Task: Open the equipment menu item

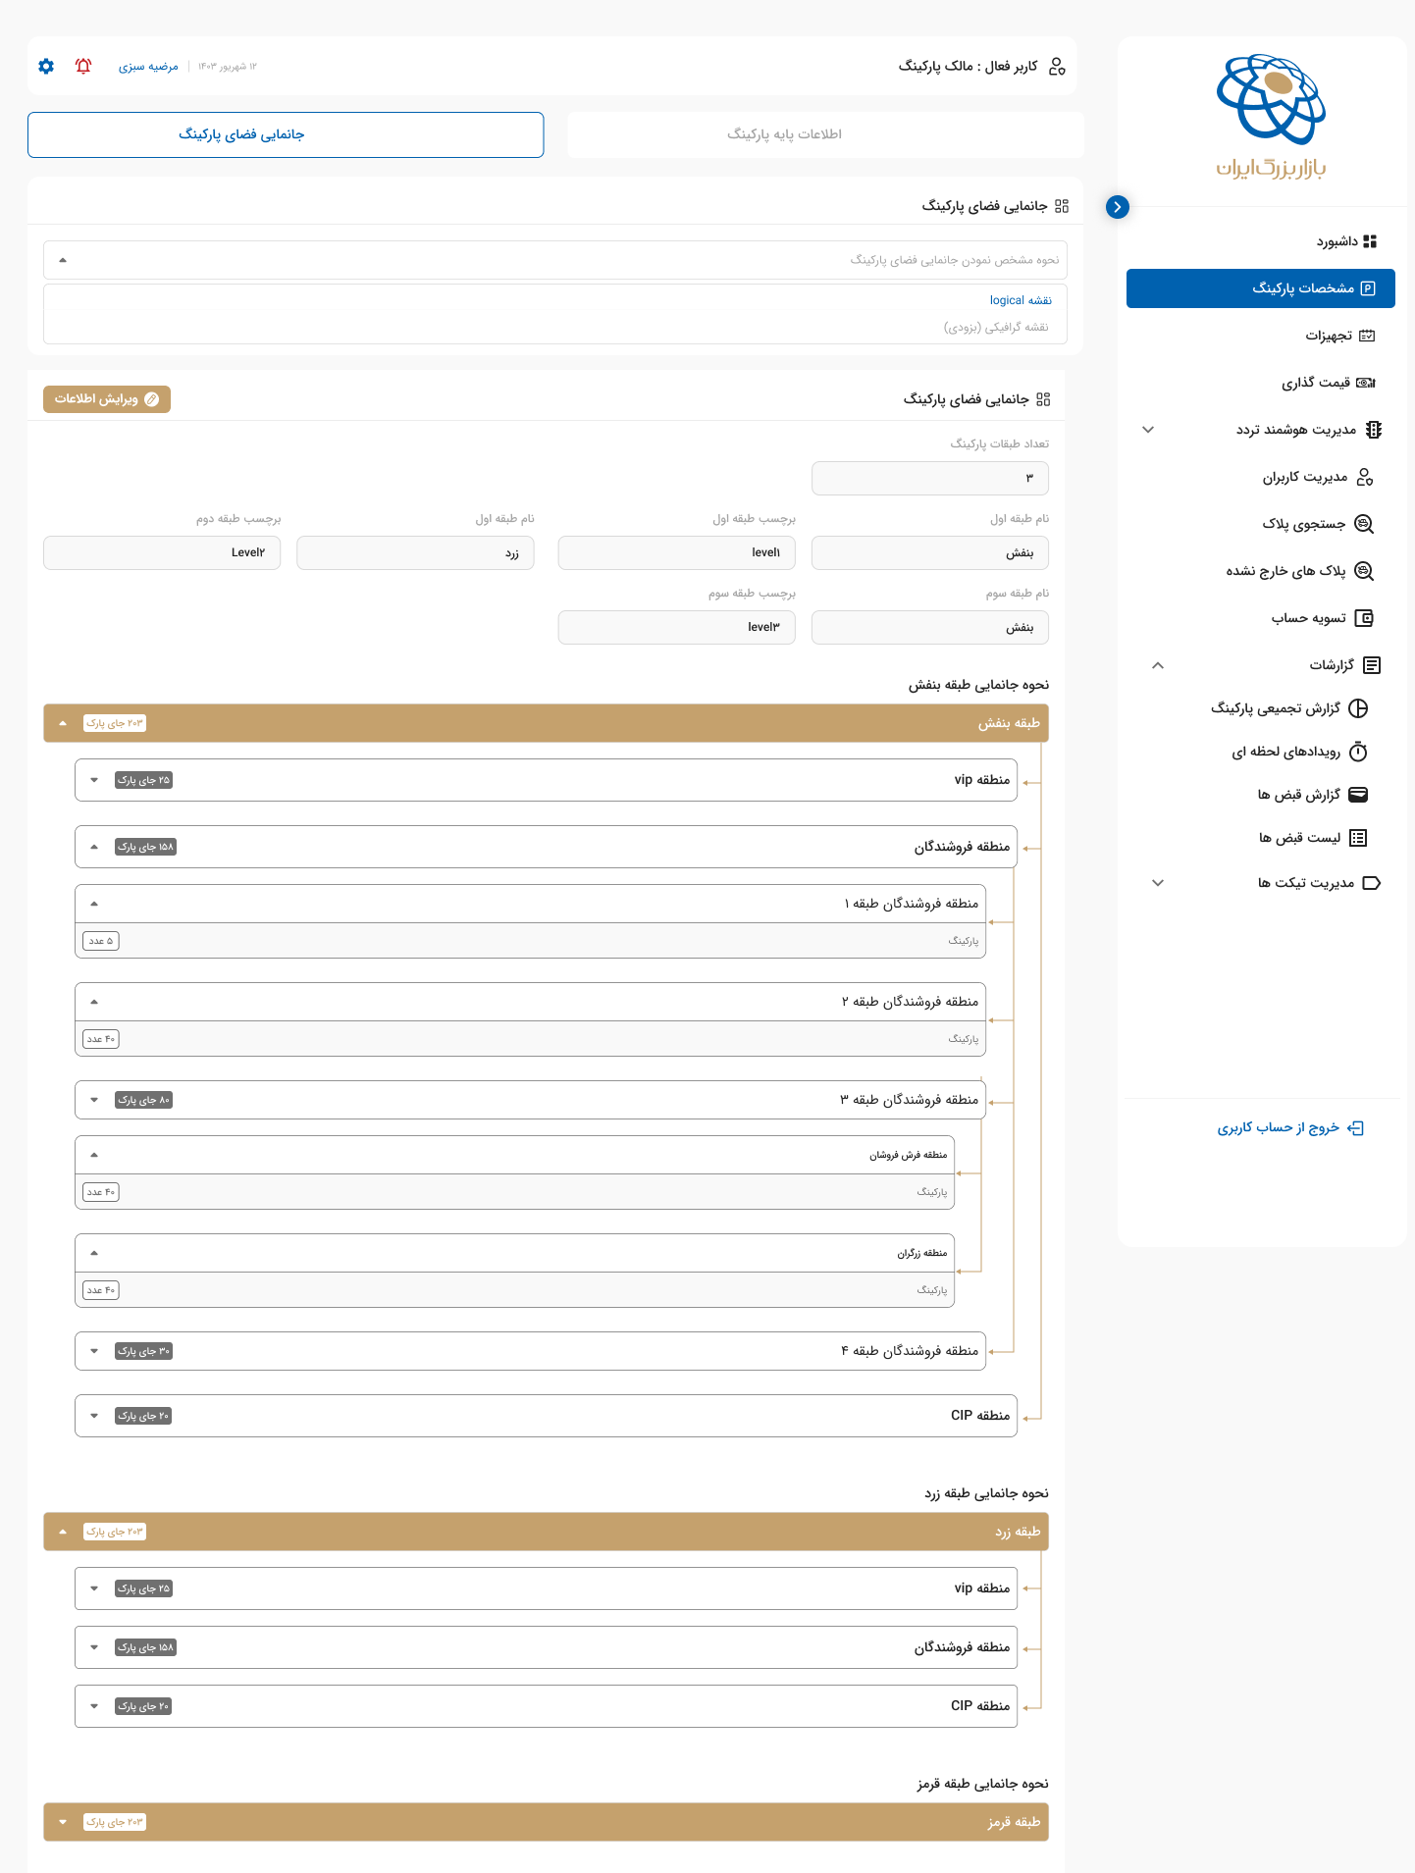Action: click(x=1329, y=336)
